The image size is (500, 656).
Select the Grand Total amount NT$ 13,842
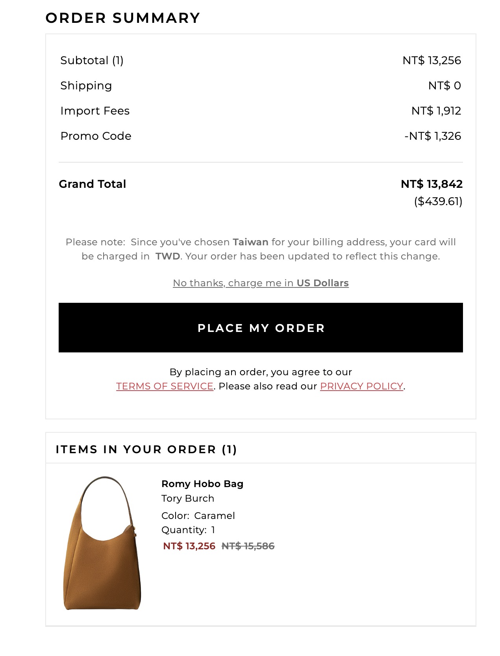click(431, 183)
